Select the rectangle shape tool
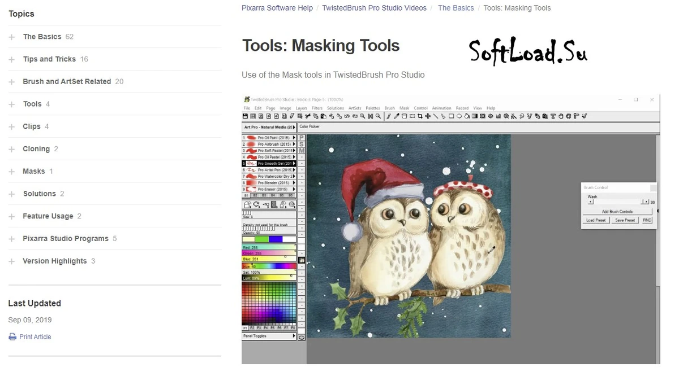The width and height of the screenshot is (679, 385). tap(451, 116)
